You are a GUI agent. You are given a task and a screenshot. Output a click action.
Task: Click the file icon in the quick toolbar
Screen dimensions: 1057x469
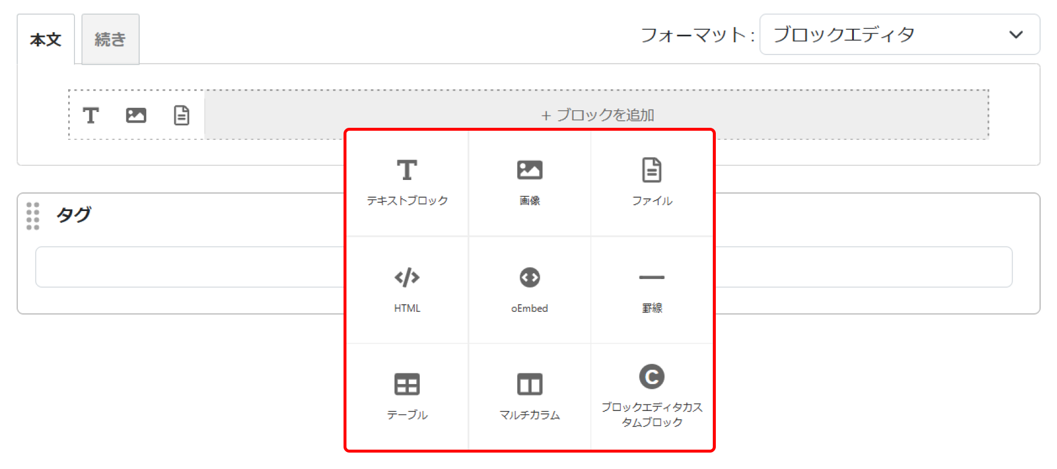tap(181, 115)
